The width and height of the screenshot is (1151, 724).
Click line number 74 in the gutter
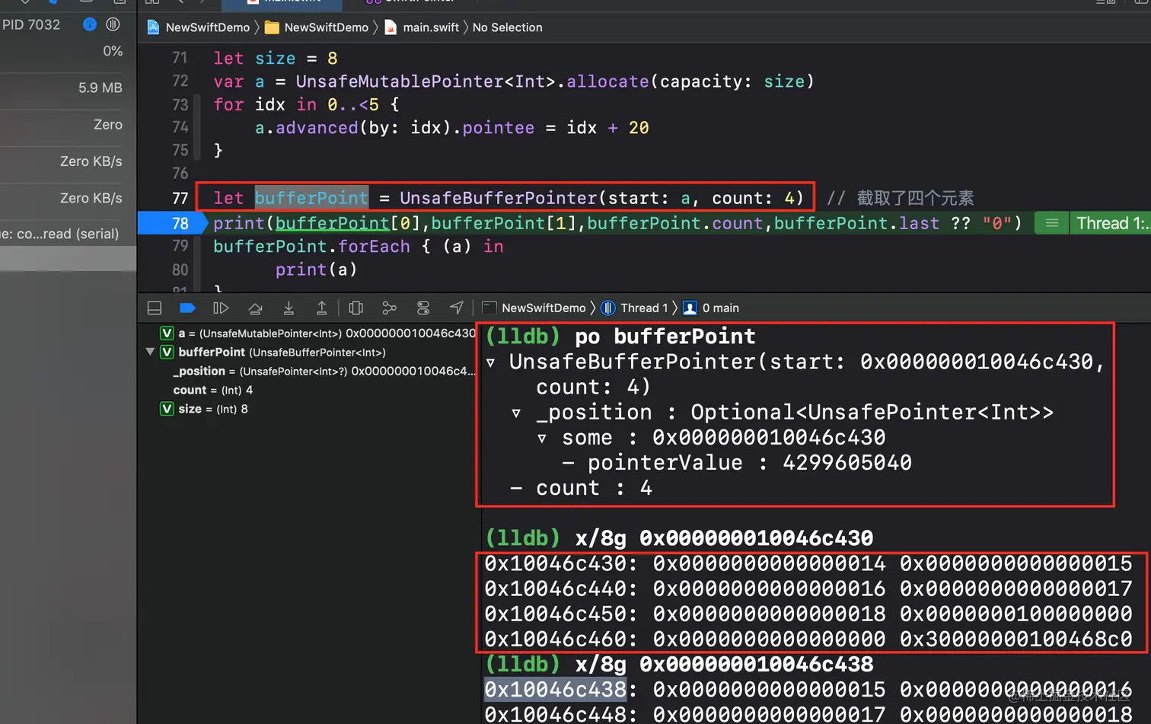click(180, 127)
